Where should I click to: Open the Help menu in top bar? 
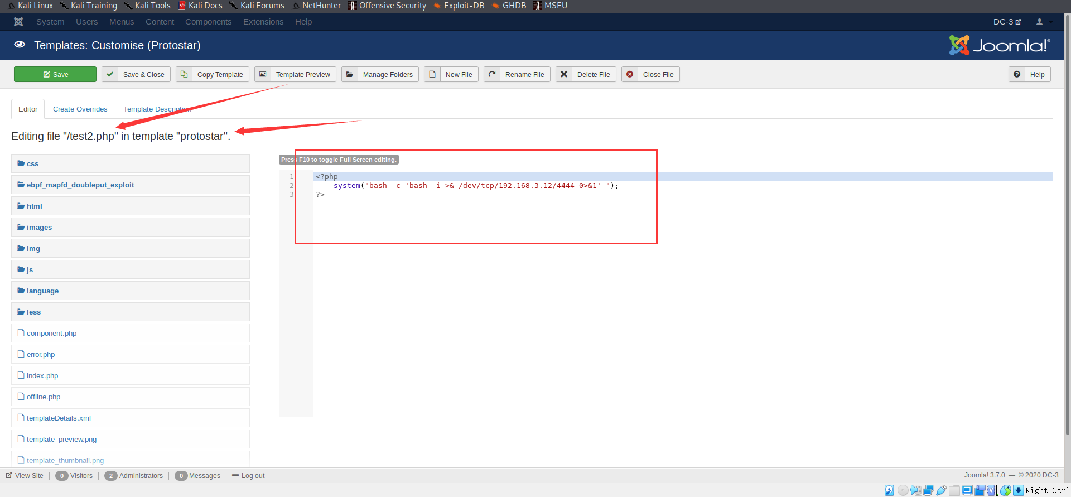point(303,22)
